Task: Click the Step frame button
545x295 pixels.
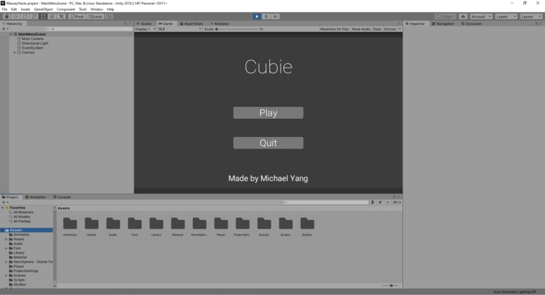Action: pyautogui.click(x=275, y=16)
